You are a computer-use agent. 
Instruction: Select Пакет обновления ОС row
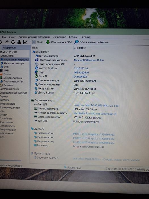click(x=55, y=64)
